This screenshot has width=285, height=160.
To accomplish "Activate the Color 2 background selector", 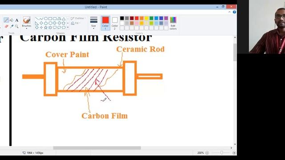I will 115,23.
